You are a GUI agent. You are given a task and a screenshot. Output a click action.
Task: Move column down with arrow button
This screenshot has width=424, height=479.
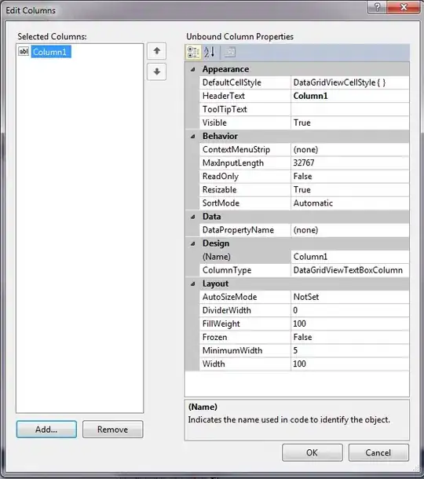coord(157,71)
